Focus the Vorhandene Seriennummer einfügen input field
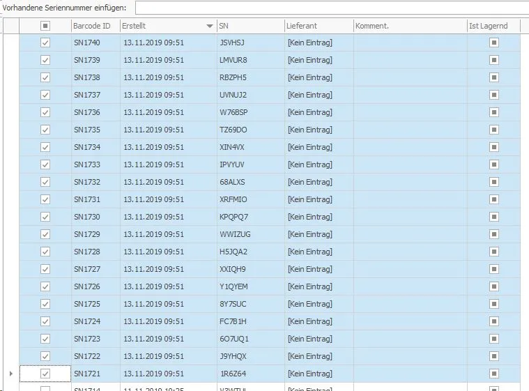The image size is (529, 391). tap(332, 8)
